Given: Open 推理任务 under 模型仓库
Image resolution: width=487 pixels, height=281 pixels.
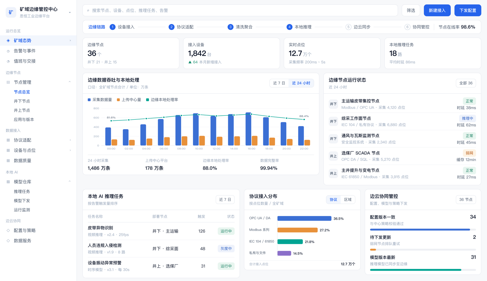Looking at the screenshot, I should pyautogui.click(x=22, y=192).
